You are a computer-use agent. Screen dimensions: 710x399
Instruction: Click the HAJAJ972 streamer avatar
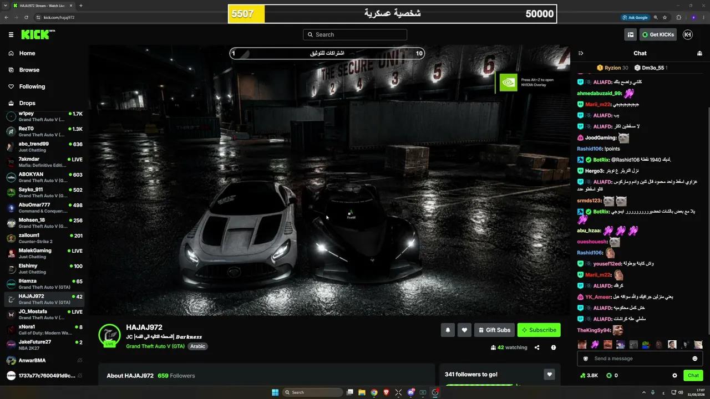109,335
